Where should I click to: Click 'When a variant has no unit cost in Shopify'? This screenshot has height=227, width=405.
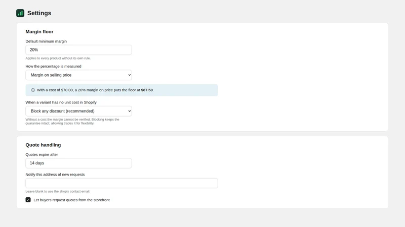coord(61,102)
